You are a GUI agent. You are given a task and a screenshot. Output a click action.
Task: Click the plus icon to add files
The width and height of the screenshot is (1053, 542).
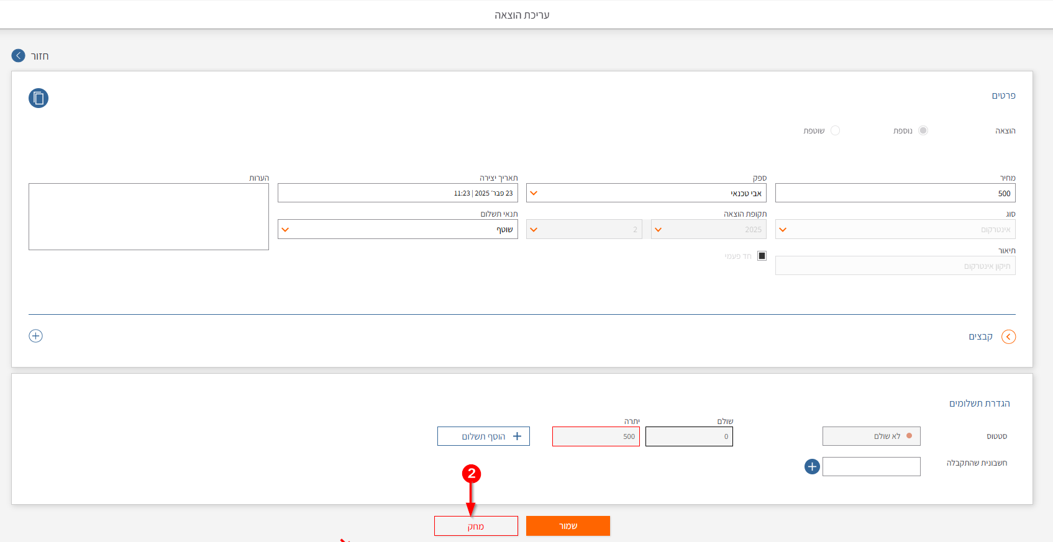[x=36, y=336]
